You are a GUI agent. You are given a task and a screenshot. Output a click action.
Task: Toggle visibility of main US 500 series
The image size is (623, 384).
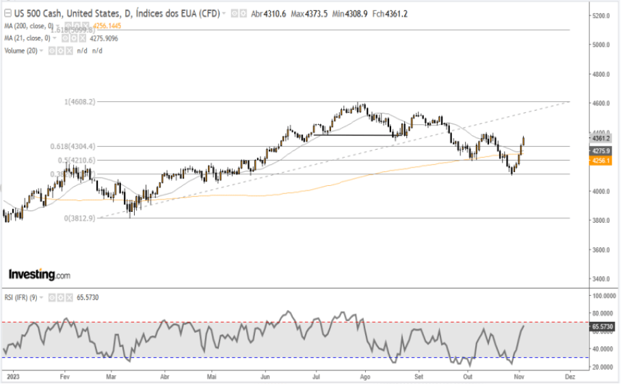pos(234,13)
